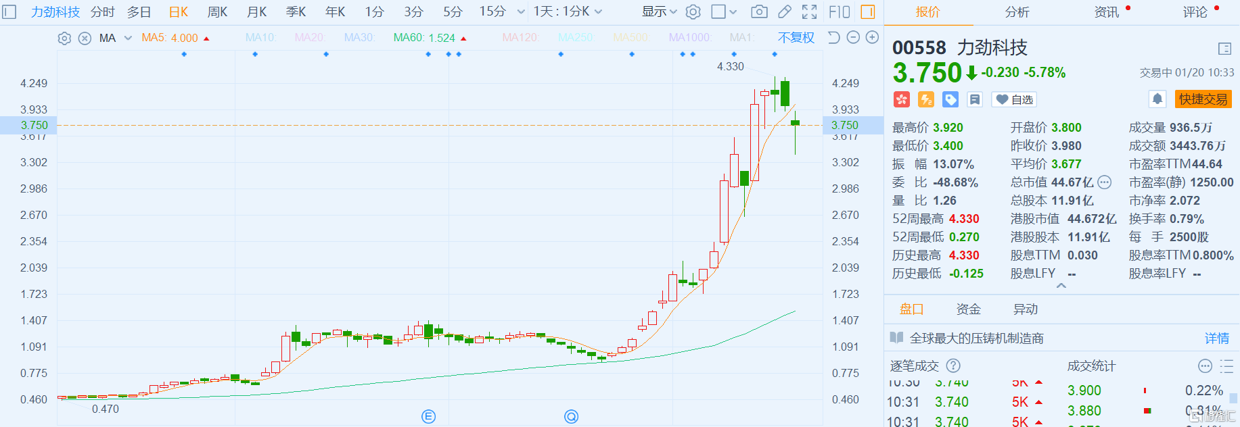Toggle 自选 watchlist favorite
1240x427 pixels.
pyautogui.click(x=1015, y=99)
